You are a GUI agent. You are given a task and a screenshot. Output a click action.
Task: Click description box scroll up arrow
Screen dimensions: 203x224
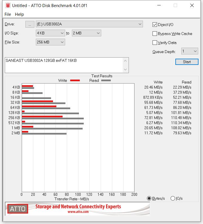(125, 61)
